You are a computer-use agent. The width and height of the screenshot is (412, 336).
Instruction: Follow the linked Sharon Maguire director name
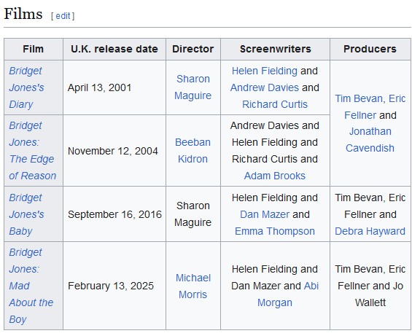click(x=193, y=87)
